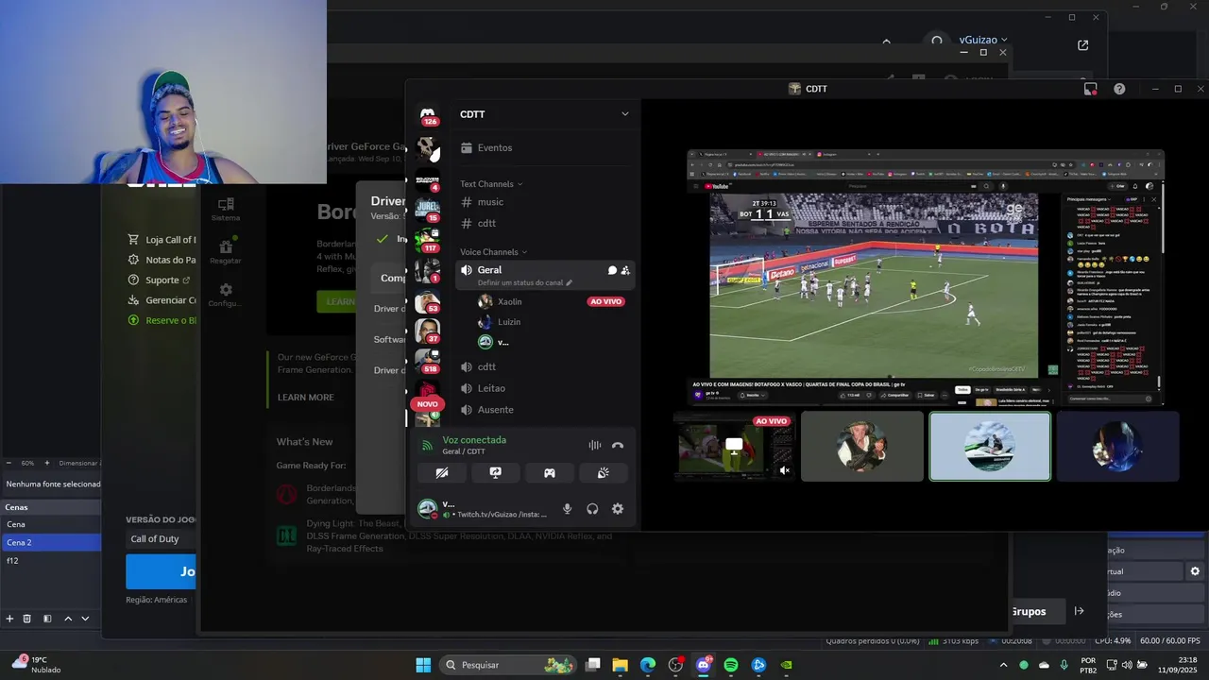Join the Ausente voice channel

[495, 410]
